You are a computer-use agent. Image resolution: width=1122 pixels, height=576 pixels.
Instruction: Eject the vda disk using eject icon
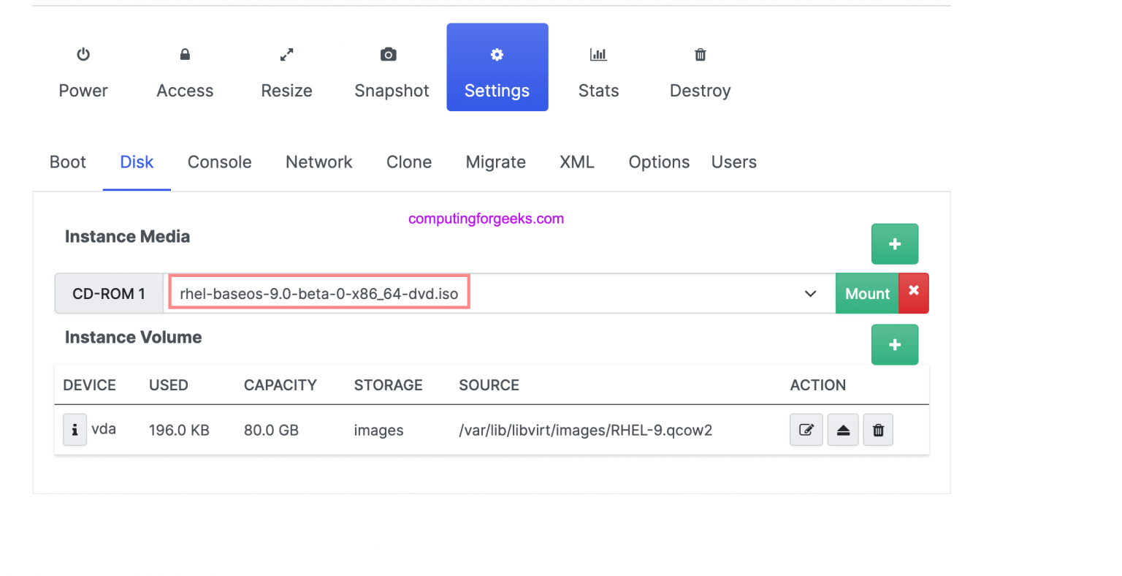pyautogui.click(x=842, y=430)
